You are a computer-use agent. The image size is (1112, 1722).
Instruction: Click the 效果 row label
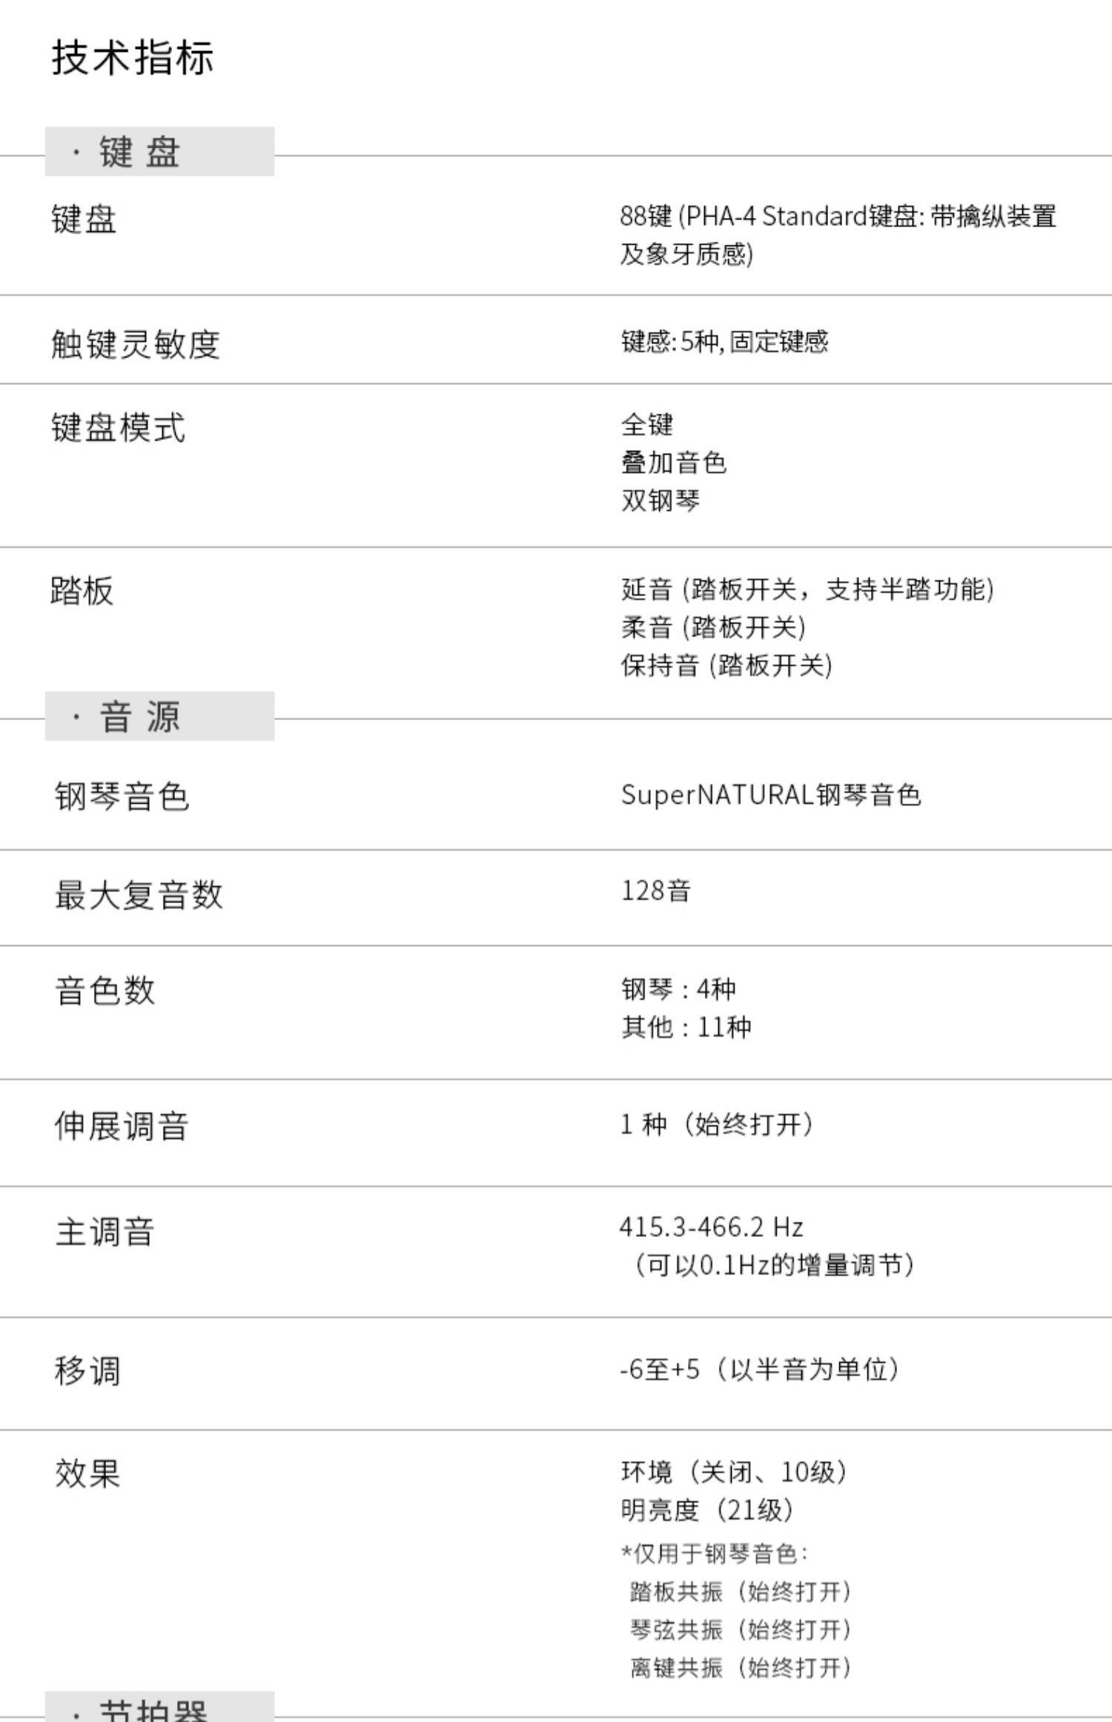click(x=87, y=1473)
